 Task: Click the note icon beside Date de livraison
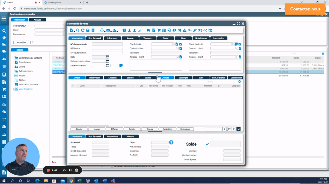click(x=121, y=65)
